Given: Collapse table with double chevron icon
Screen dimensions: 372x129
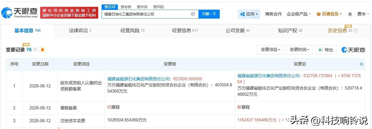Looking at the screenshot, I should click(362, 64).
